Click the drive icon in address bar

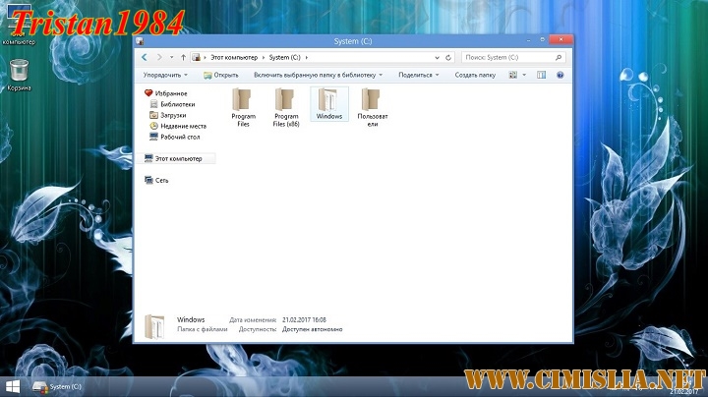click(x=196, y=57)
